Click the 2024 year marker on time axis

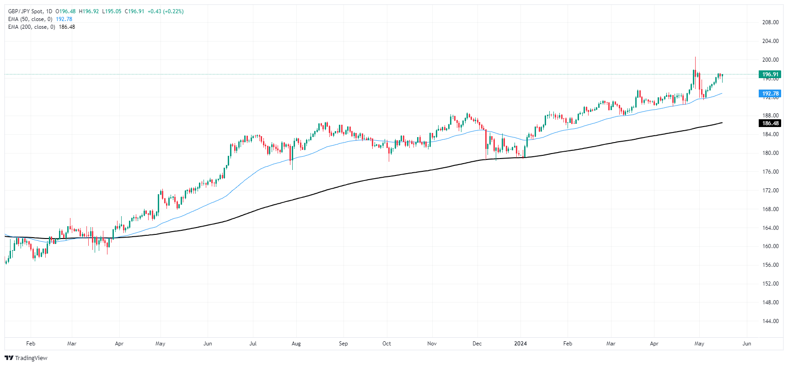click(520, 344)
